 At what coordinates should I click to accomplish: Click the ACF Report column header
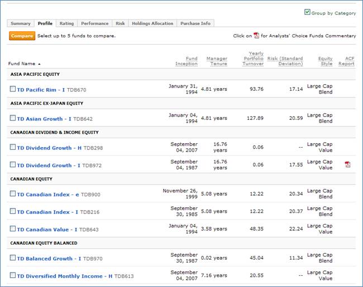(346, 61)
